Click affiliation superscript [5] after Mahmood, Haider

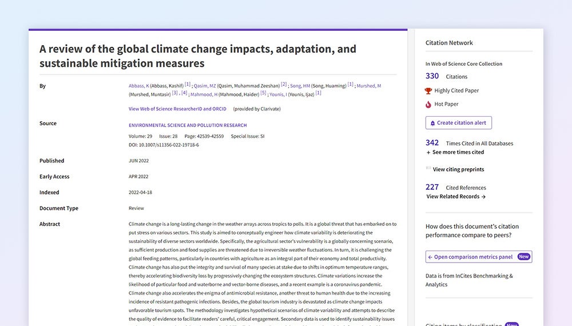coord(263,93)
